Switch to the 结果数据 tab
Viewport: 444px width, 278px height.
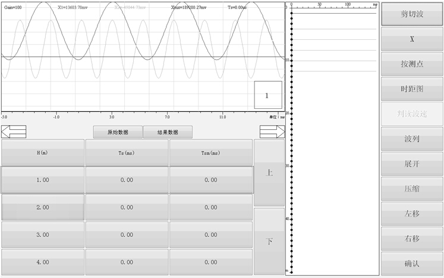pyautogui.click(x=168, y=132)
